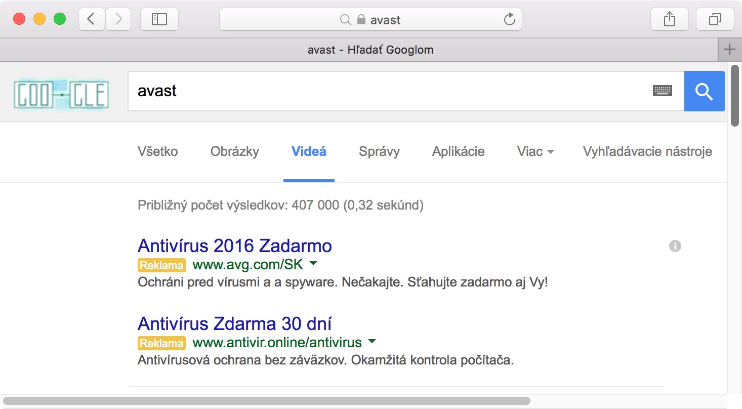Click the blue search magnifier button
This screenshot has height=409, width=742.
pyautogui.click(x=704, y=91)
